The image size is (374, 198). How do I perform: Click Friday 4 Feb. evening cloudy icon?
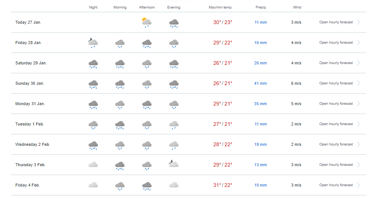pyautogui.click(x=173, y=185)
